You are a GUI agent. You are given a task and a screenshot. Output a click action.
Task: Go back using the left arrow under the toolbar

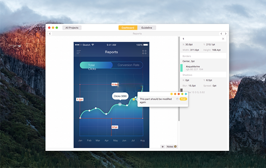tap(50, 33)
